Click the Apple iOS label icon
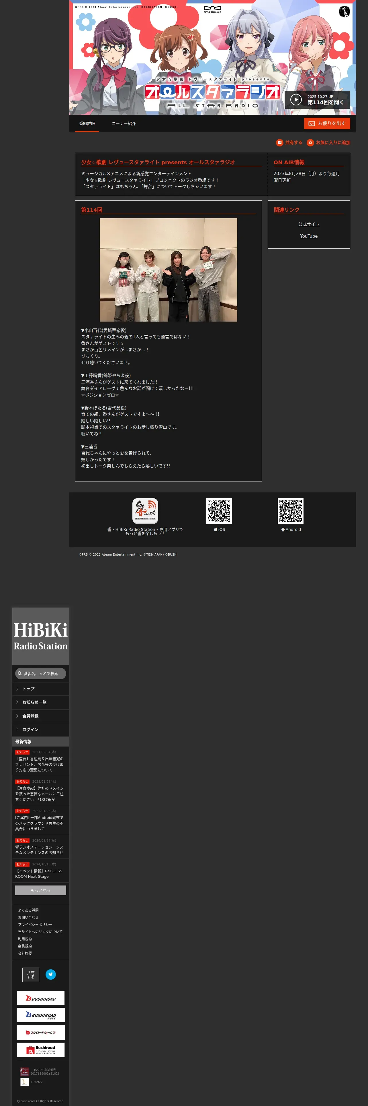 pyautogui.click(x=216, y=529)
